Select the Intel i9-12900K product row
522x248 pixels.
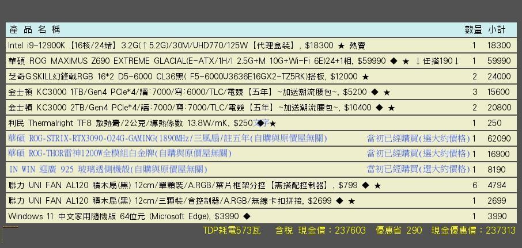262,45
